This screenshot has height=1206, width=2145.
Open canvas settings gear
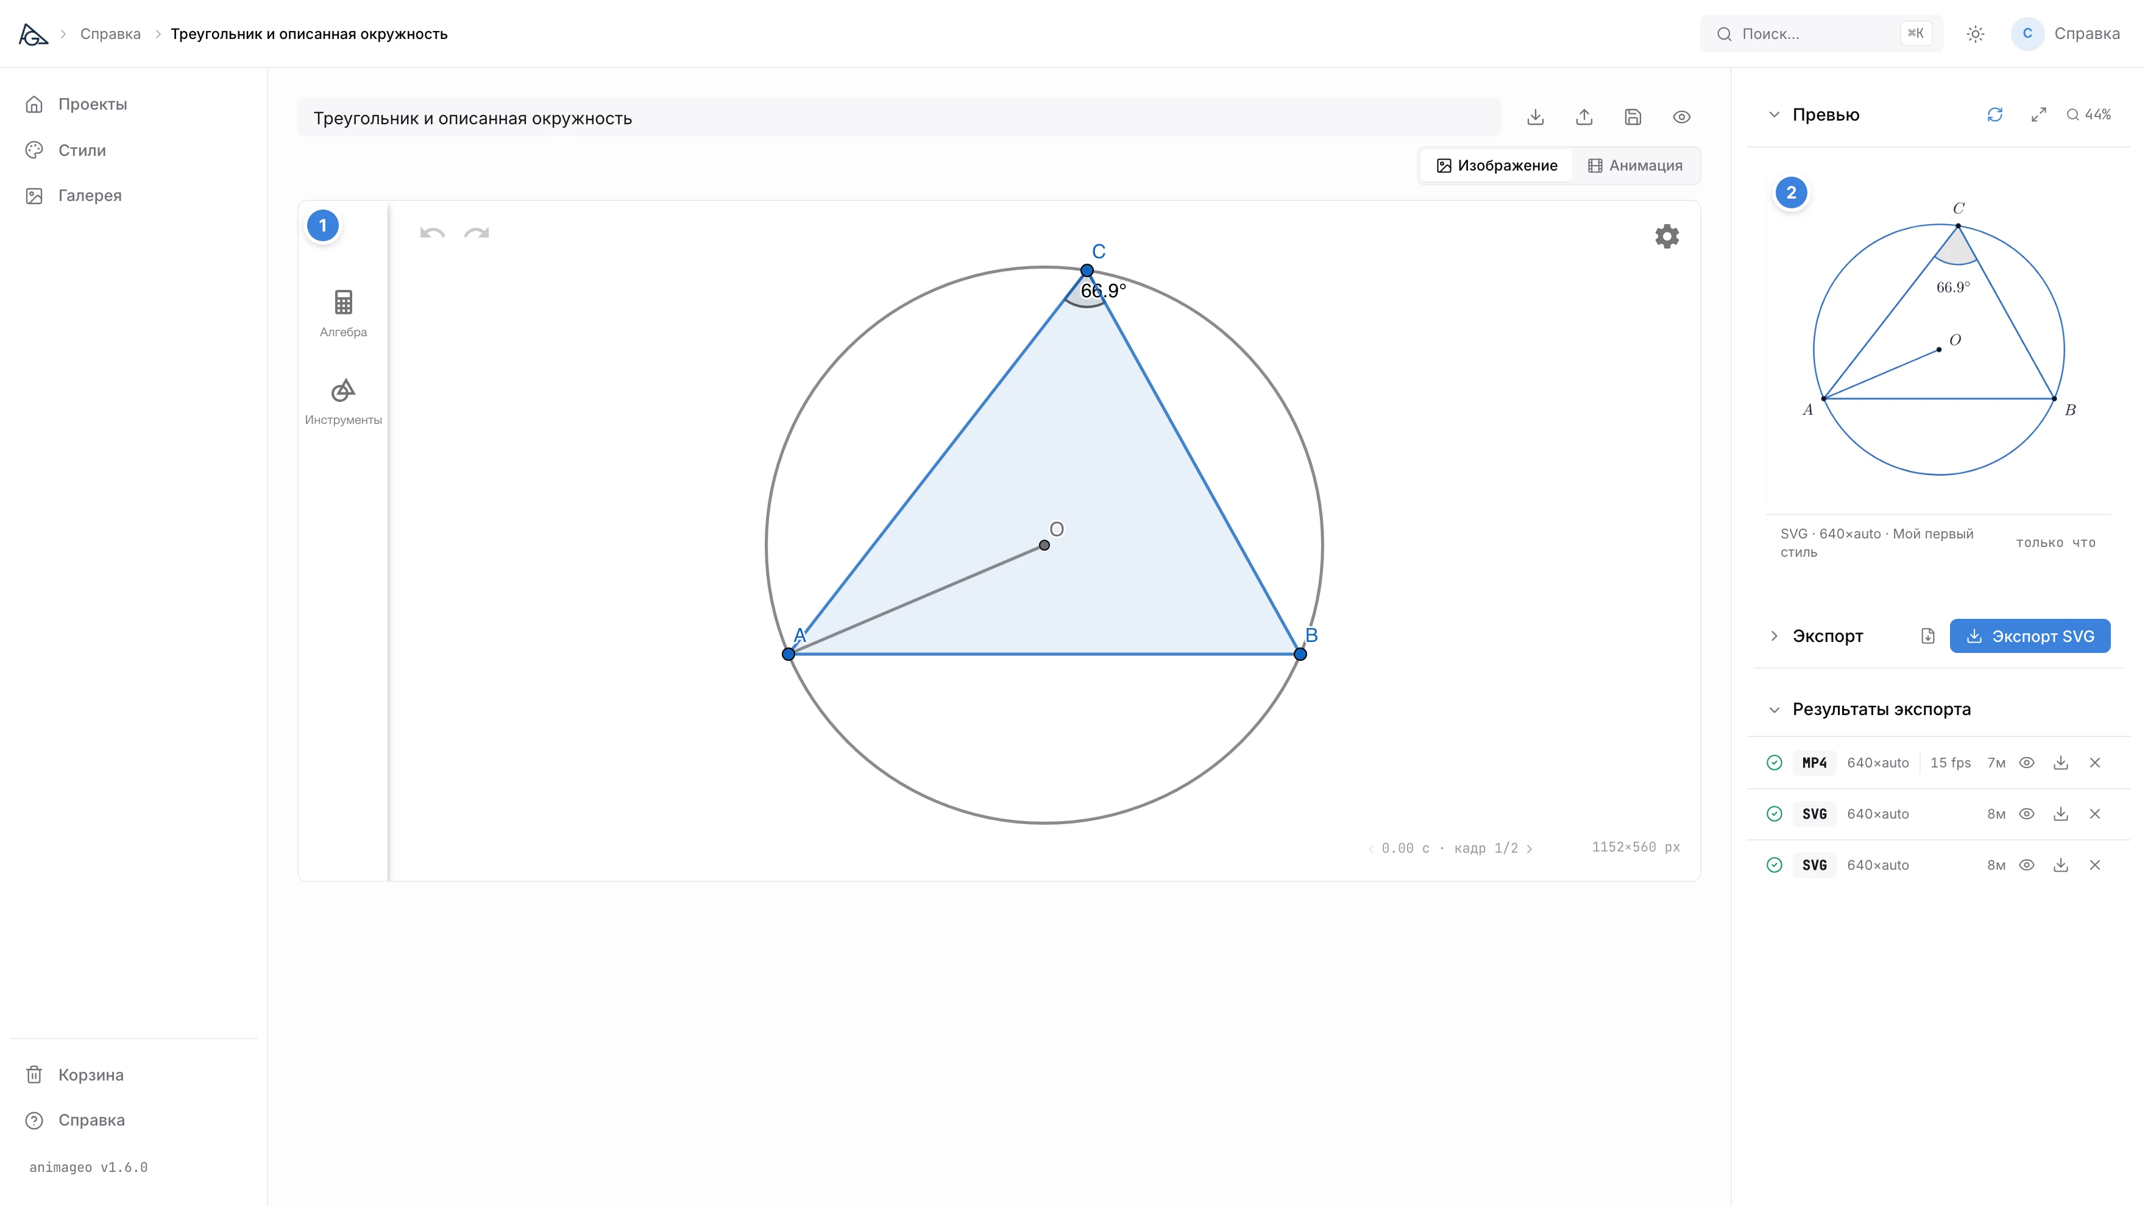(1666, 236)
